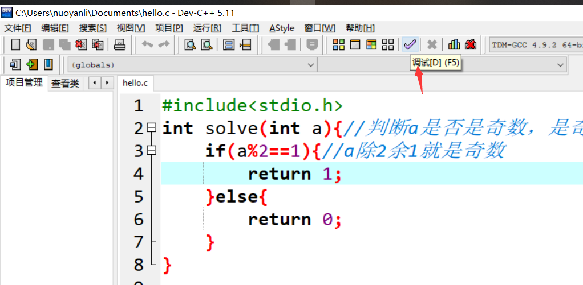
Task: Click the left tab scroll arrow
Action: tap(95, 82)
